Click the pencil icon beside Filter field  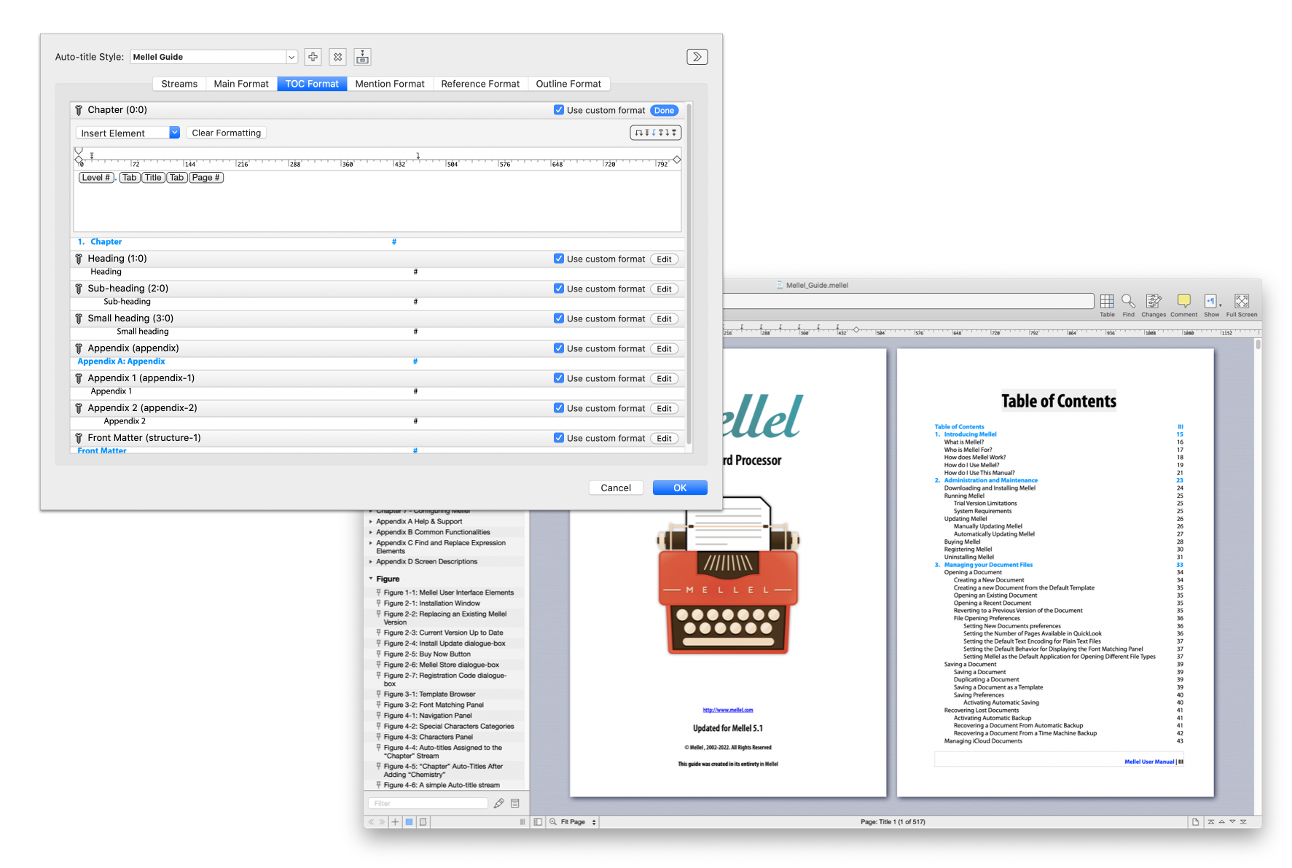(x=498, y=803)
